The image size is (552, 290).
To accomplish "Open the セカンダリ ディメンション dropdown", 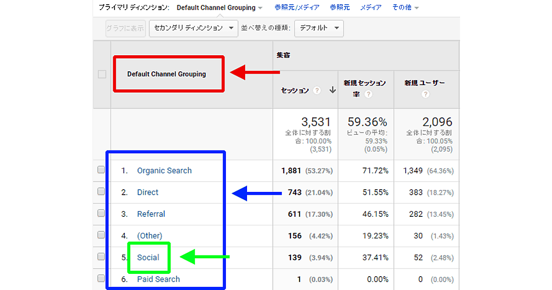I will coord(194,28).
